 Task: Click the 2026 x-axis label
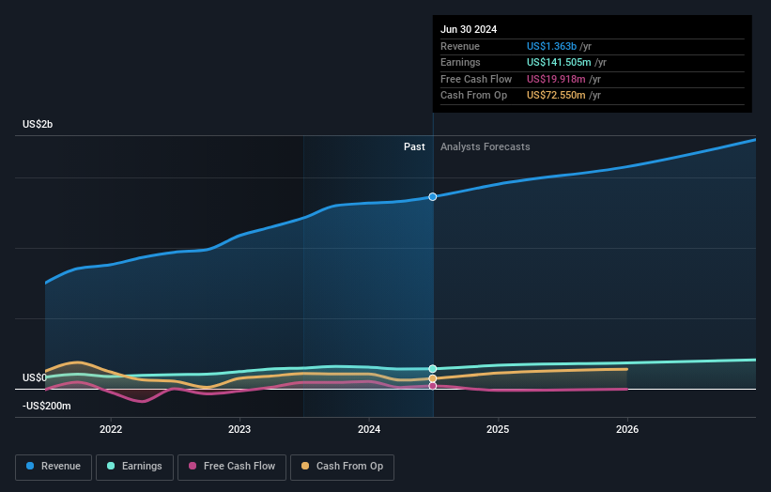[627, 429]
